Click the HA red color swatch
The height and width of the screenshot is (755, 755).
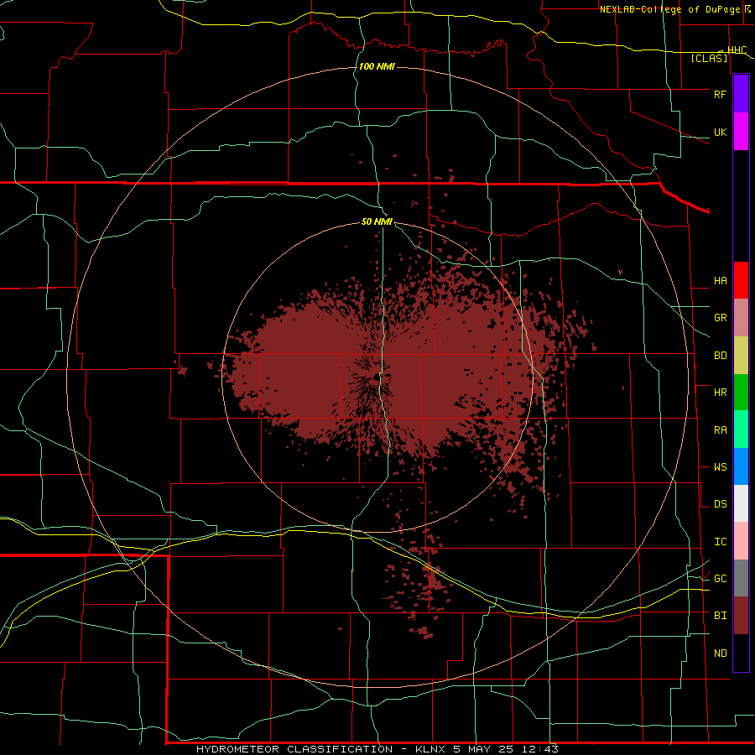[741, 280]
